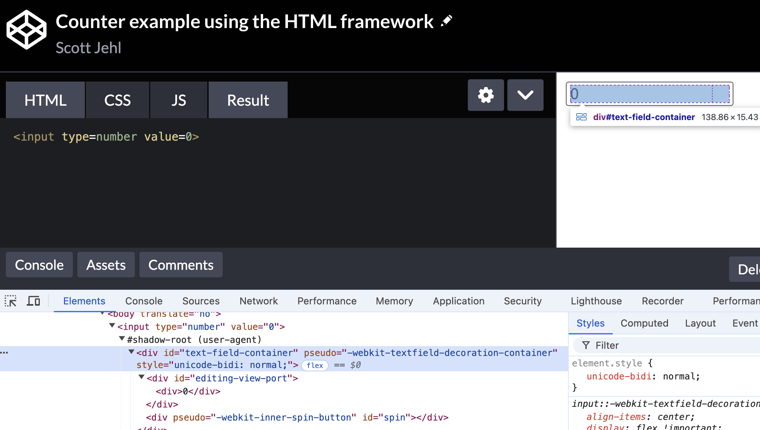This screenshot has width=760, height=430.
Task: Toggle the device toolbar icon
Action: click(33, 301)
